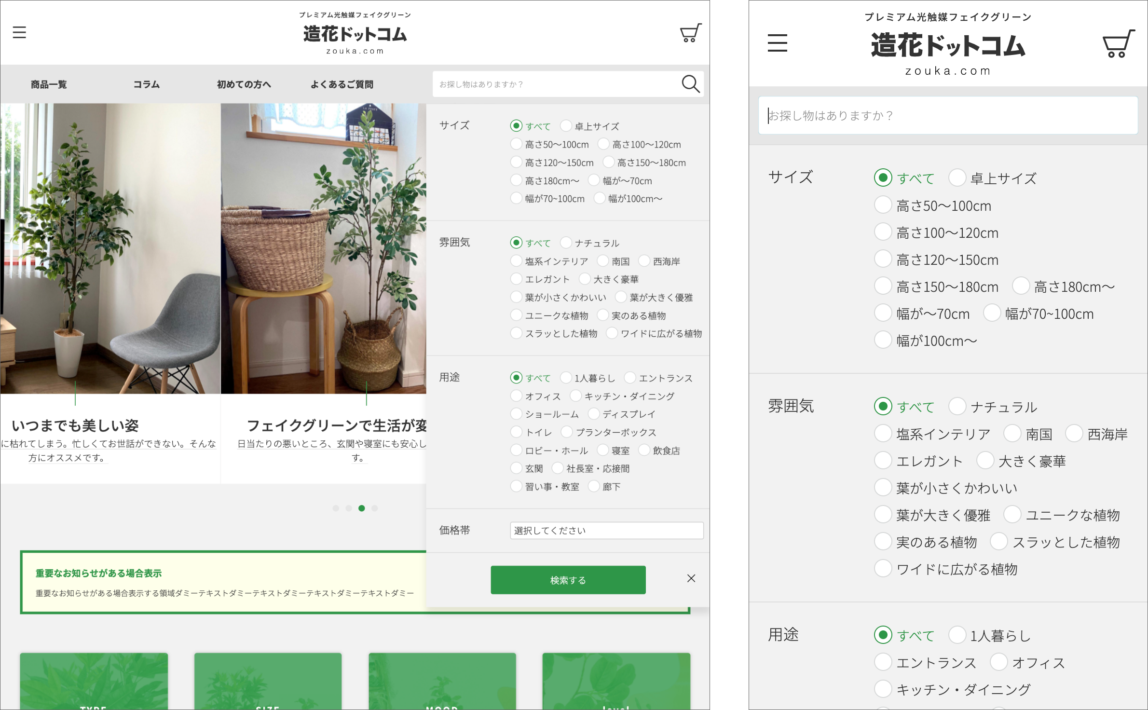Close the search panel with X icon
Viewport: 1148px width, 710px height.
pyautogui.click(x=691, y=578)
